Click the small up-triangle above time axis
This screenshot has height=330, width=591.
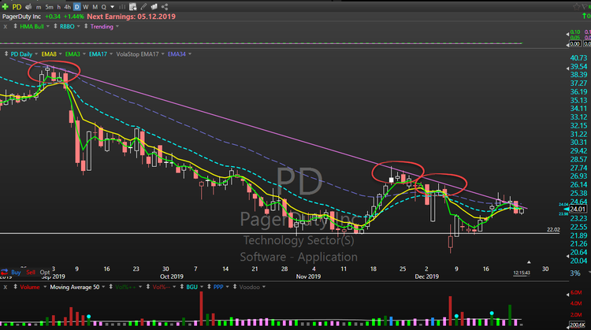529,262
